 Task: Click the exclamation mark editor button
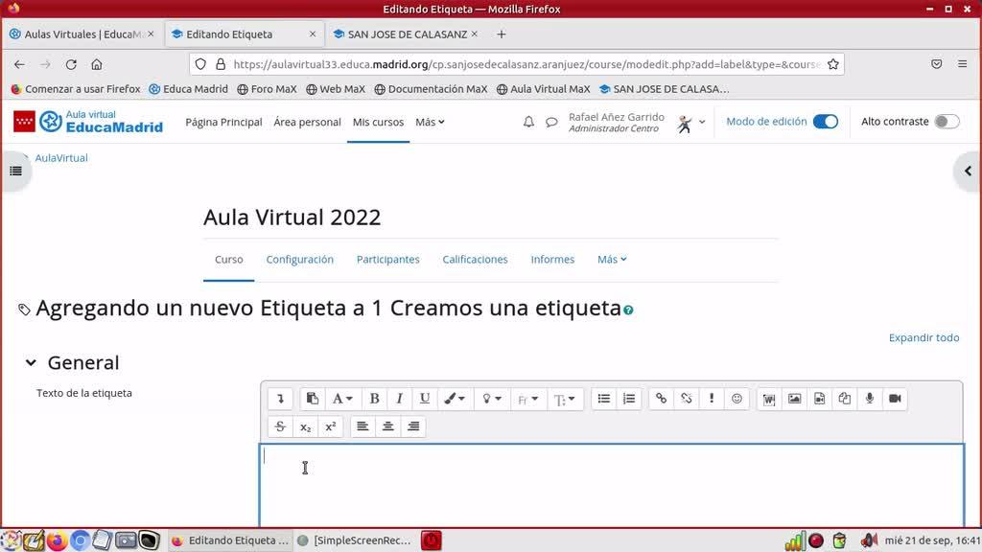[x=712, y=399]
